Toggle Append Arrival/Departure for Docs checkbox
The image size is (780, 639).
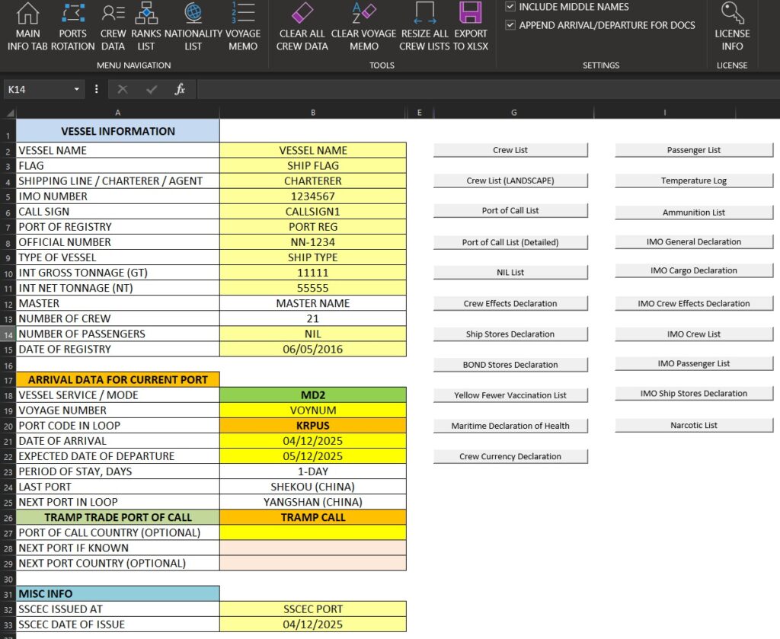510,25
